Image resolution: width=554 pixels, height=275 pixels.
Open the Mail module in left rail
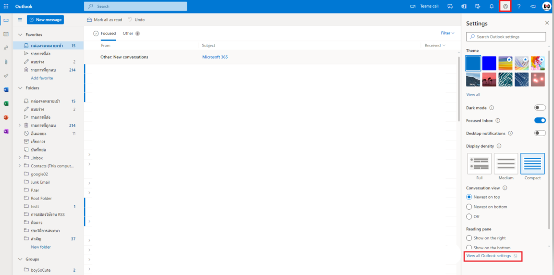click(x=6, y=20)
